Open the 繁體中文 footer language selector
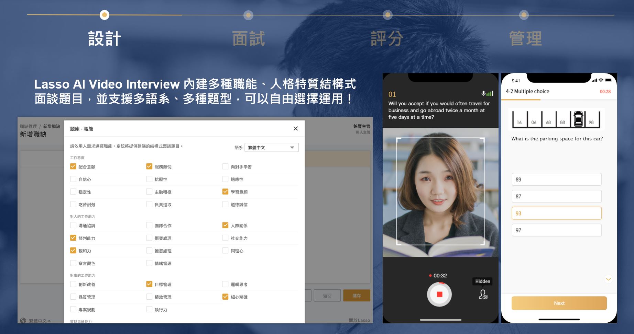 pos(39,321)
